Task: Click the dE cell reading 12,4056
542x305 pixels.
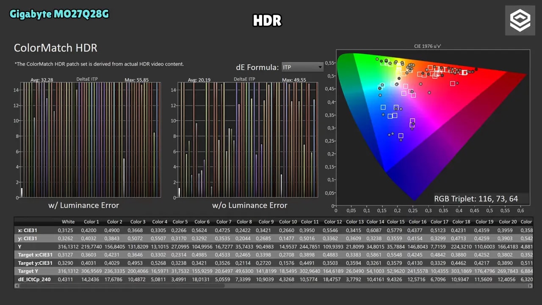Action: (x=507, y=280)
